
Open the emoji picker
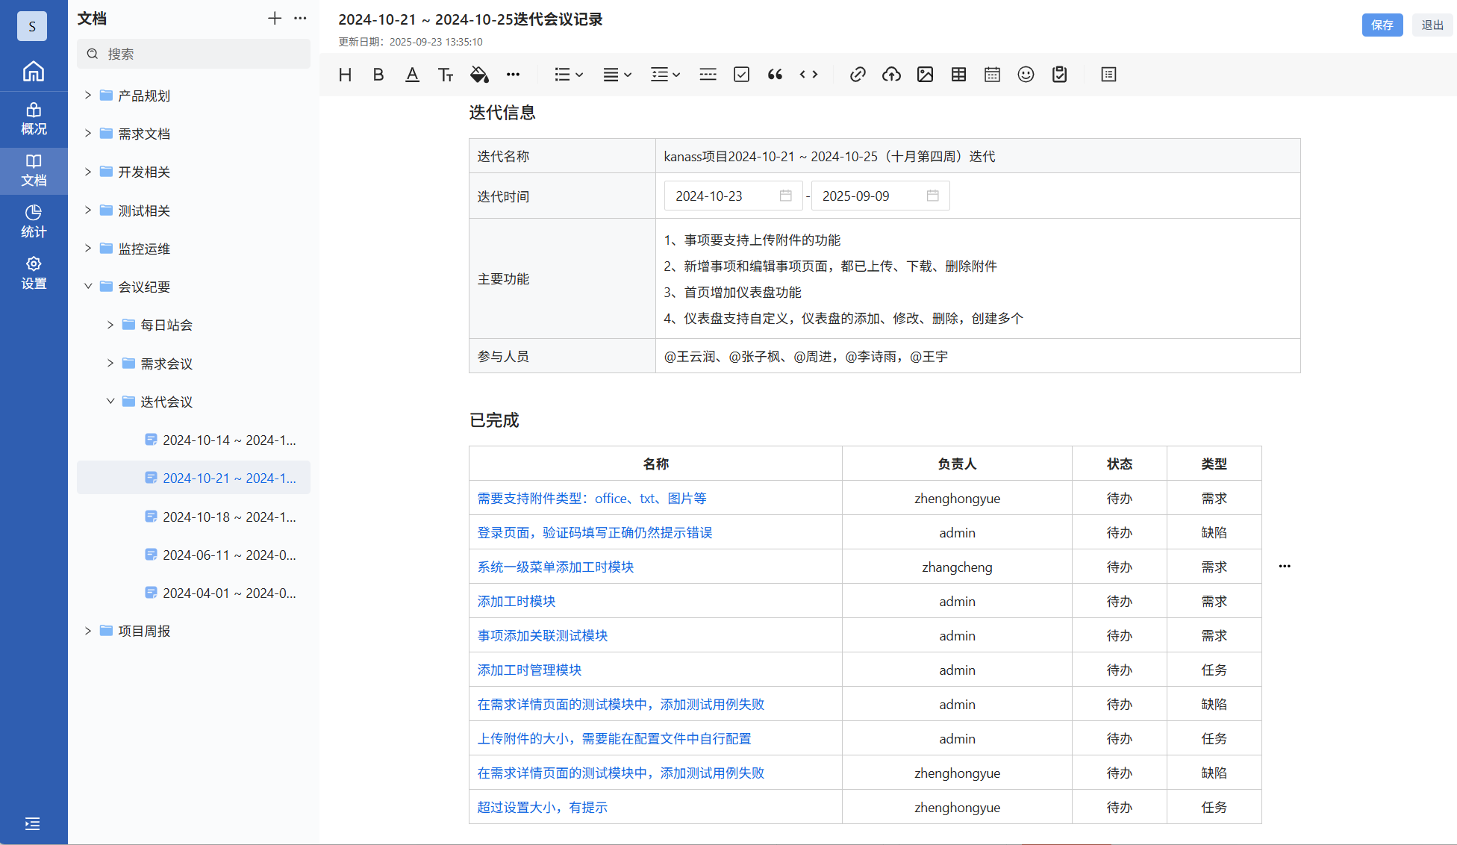coord(1026,75)
